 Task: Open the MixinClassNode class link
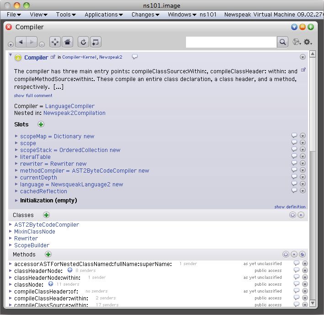35,232
